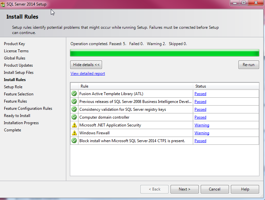Screen dimensions: 265x200
Task: Open Passed status for Fusion Active Template Library
Action: click(200, 94)
